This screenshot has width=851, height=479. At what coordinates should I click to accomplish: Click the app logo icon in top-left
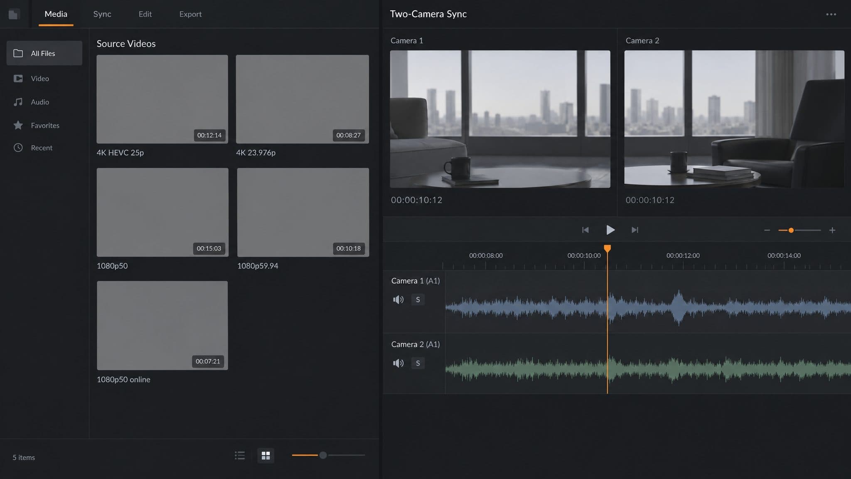tap(14, 15)
